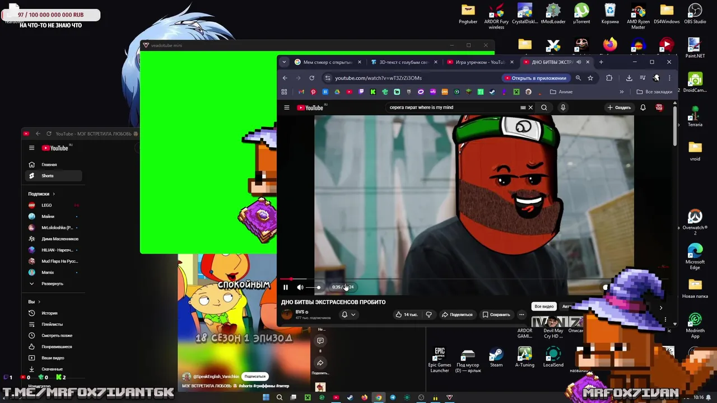The width and height of the screenshot is (717, 403).
Task: Open Плейлисты in the sidebar
Action: 54,324
